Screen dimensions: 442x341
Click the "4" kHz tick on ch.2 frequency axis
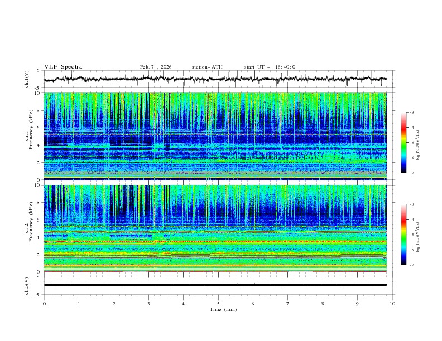click(40, 237)
